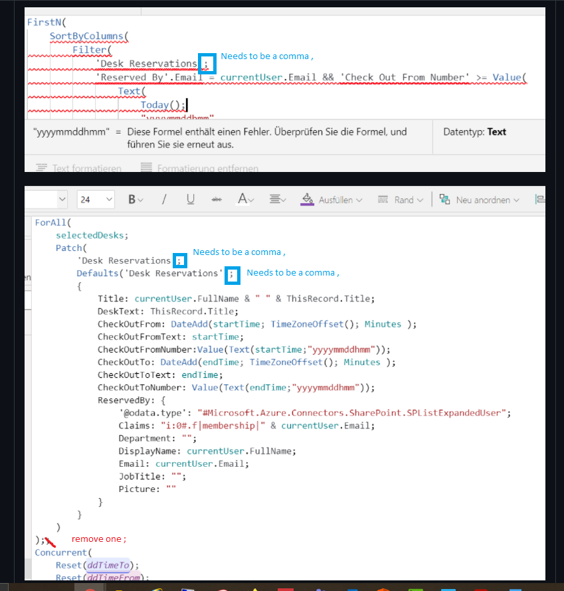Toggle underline formatting
564x591 pixels.
click(191, 199)
